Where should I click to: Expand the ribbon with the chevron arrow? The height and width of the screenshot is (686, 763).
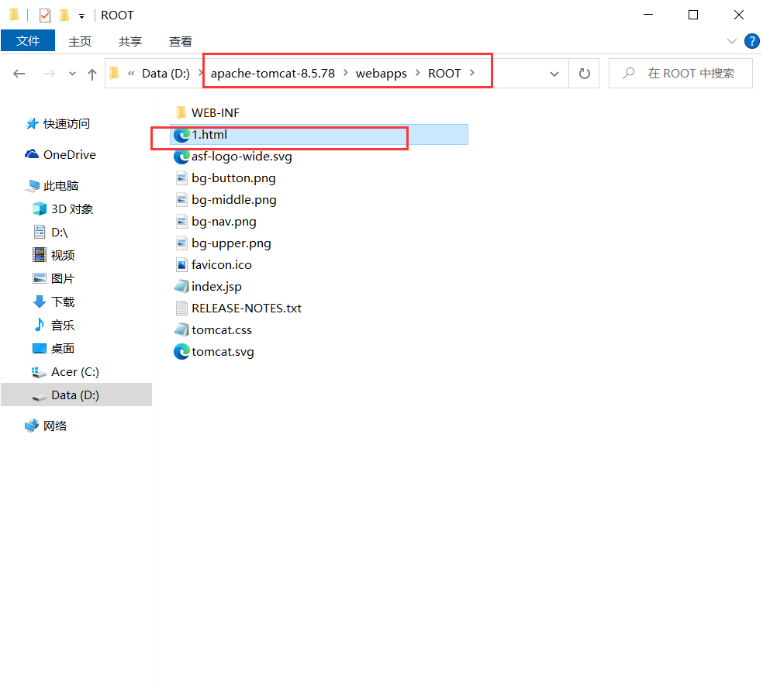click(731, 41)
